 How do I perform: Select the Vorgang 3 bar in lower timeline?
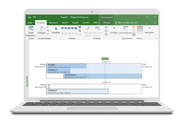pyautogui.click(x=77, y=91)
